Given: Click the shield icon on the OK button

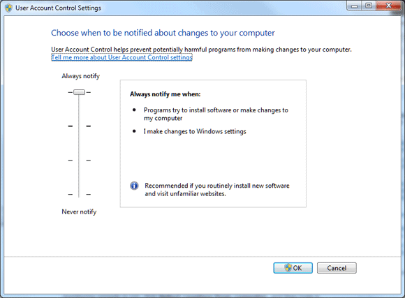Looking at the screenshot, I should point(288,268).
